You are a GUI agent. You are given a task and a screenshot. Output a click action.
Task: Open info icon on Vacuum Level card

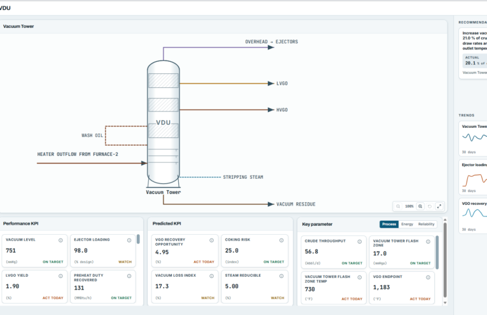point(60,240)
